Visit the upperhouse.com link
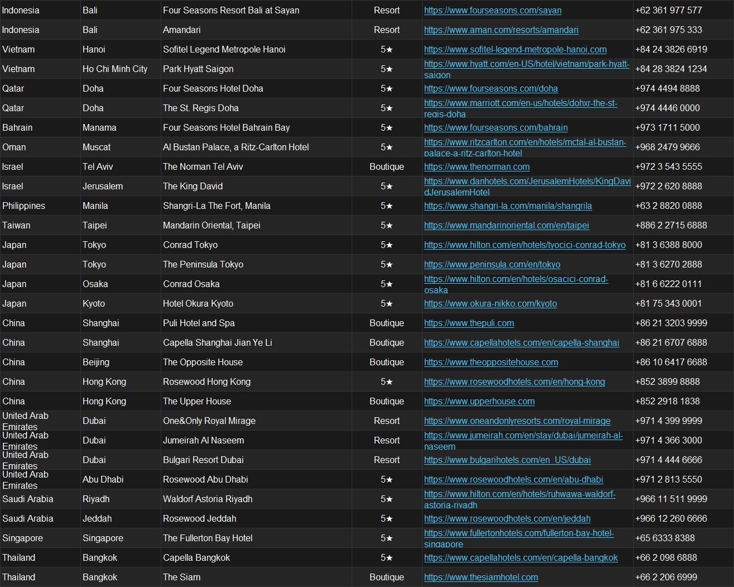 [x=479, y=402]
